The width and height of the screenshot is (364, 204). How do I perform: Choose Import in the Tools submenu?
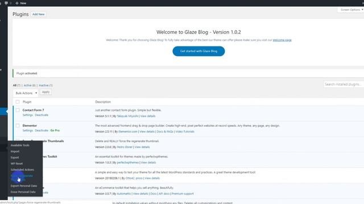[x=15, y=151]
